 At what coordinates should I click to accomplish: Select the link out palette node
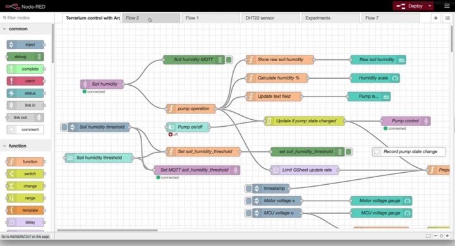pos(25,117)
